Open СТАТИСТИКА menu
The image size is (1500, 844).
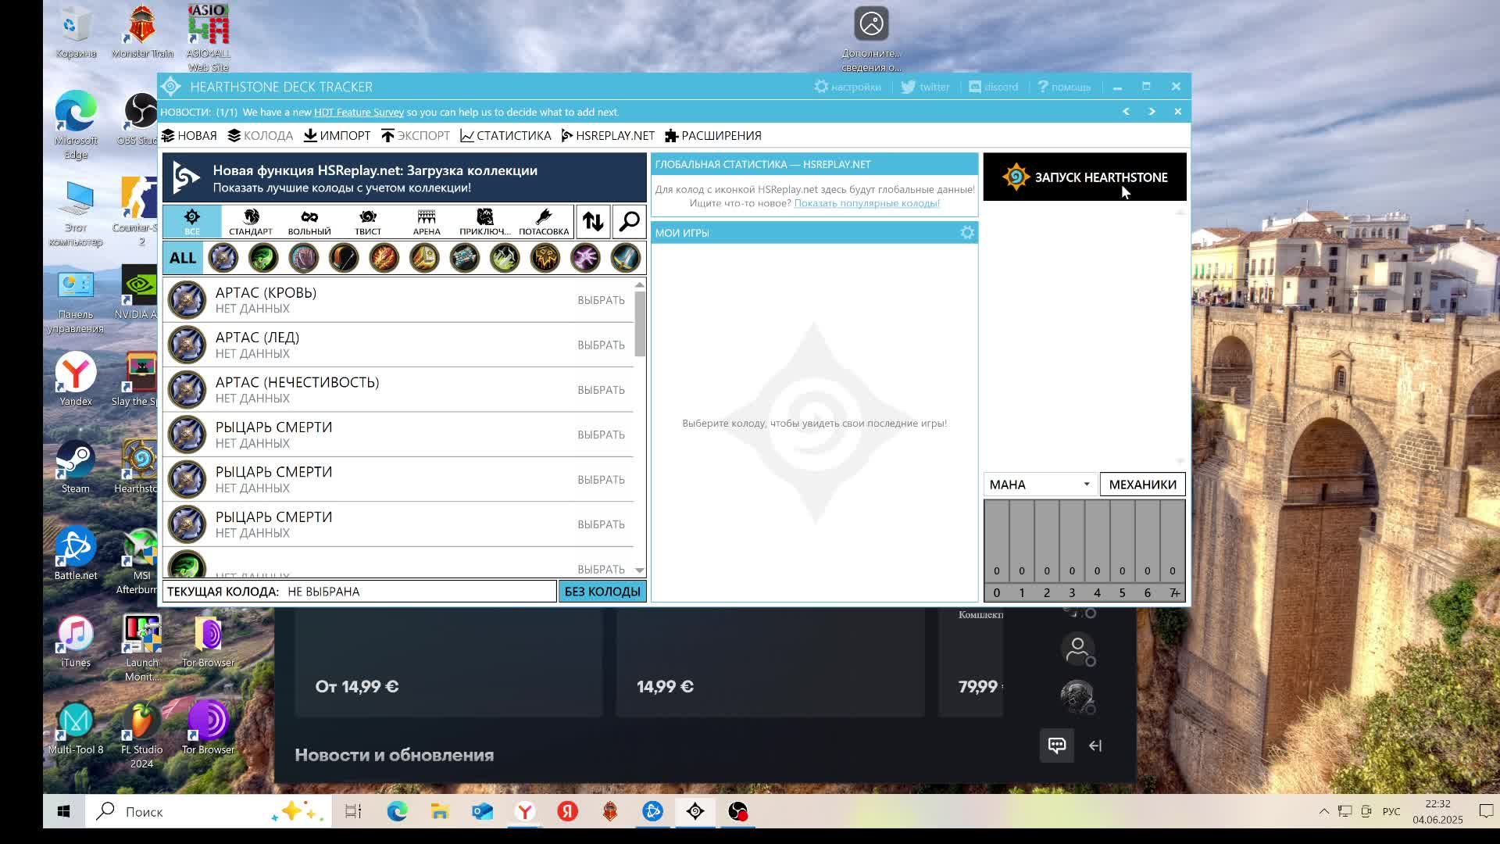pos(505,136)
